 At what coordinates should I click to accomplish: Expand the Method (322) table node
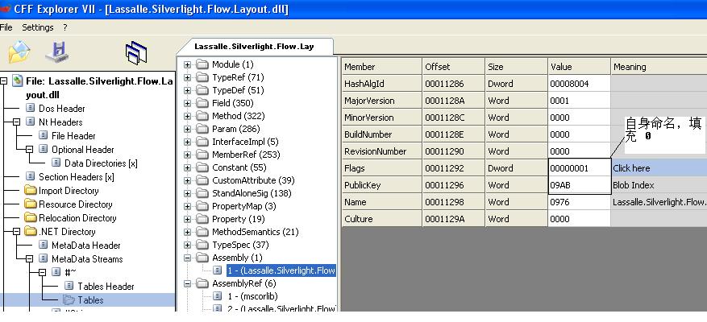pos(188,116)
